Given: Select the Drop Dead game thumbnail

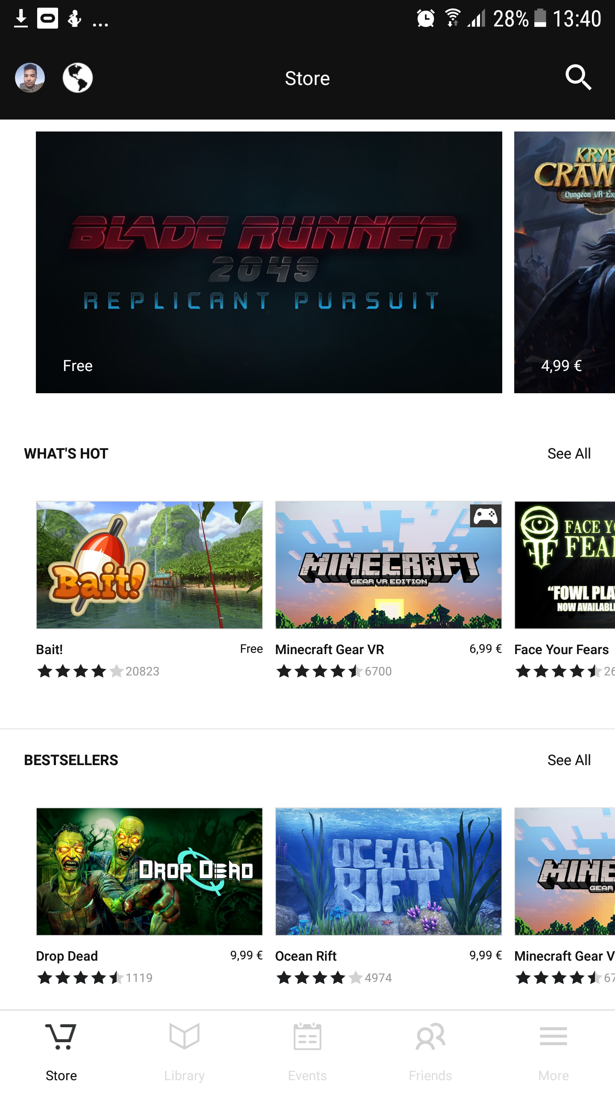Looking at the screenshot, I should [149, 871].
